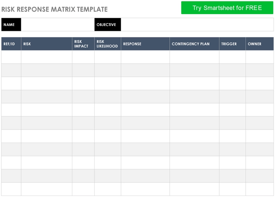Image resolution: width=275 pixels, height=197 pixels.
Task: Select the REF/ID column header
Action: pyautogui.click(x=11, y=44)
